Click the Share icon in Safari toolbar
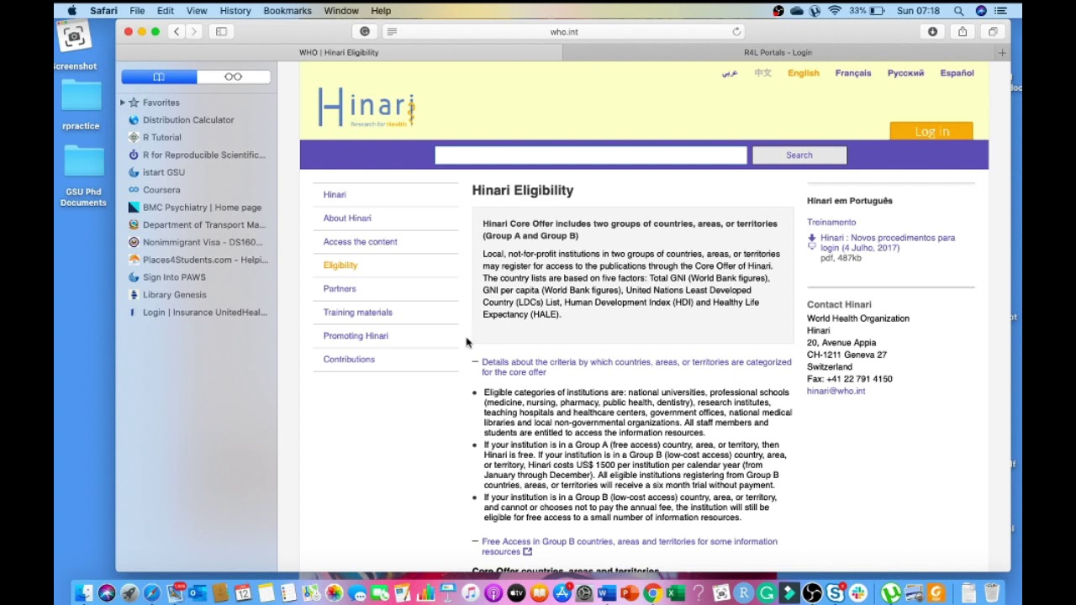Viewport: 1076px width, 605px height. 963,31
